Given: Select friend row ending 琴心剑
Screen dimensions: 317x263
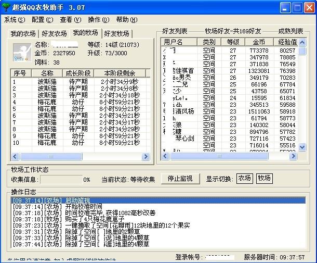Looking at the screenshot, I should click(230, 139).
